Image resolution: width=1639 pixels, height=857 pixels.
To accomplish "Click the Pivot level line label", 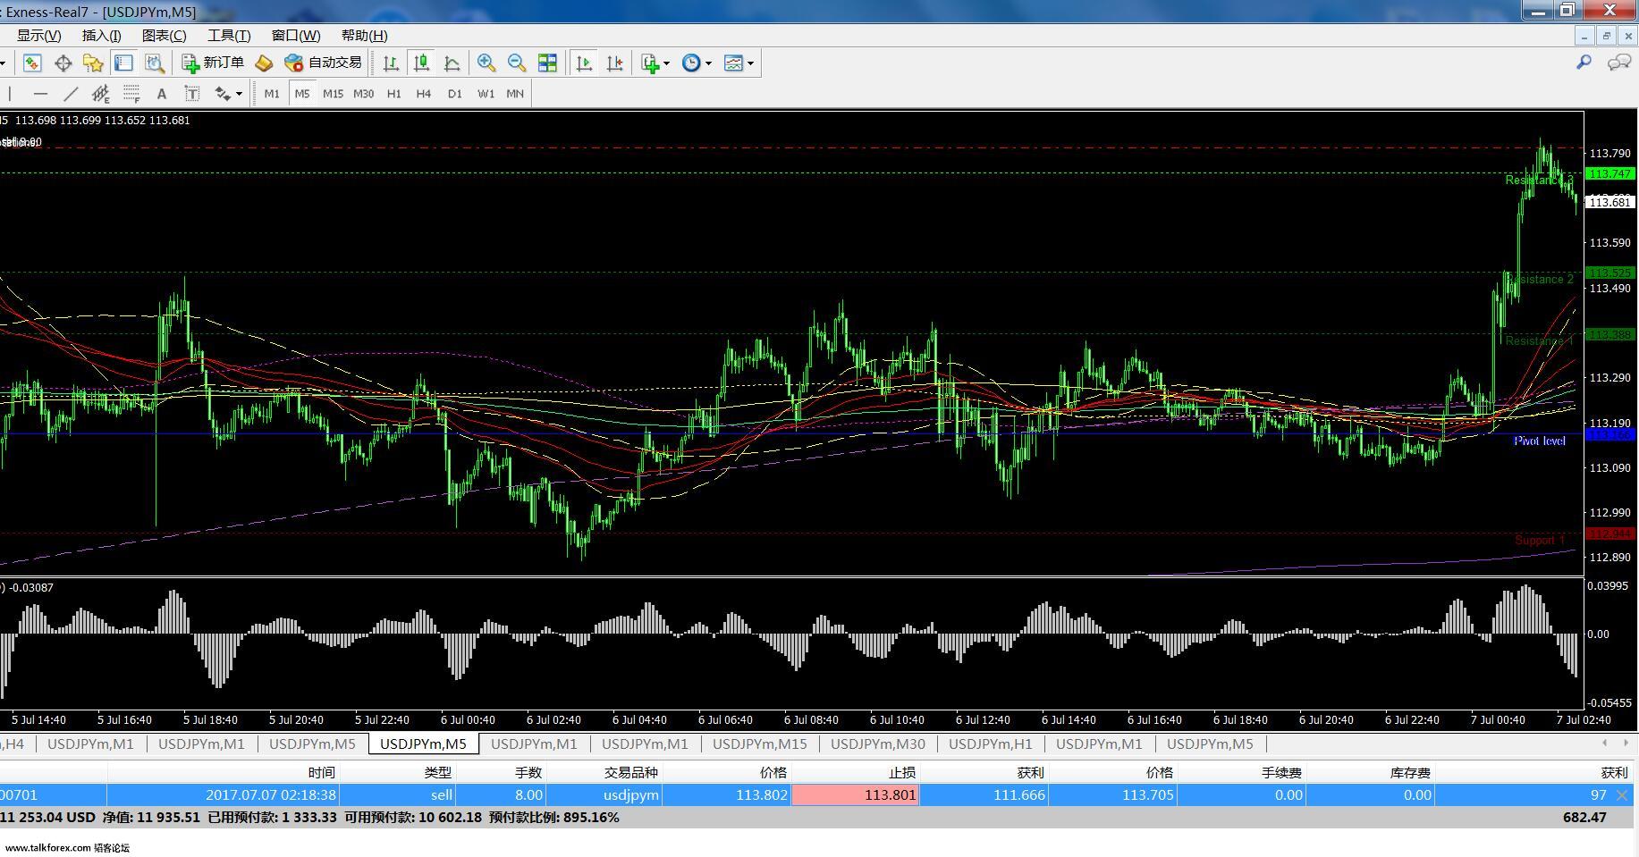I will (x=1539, y=441).
